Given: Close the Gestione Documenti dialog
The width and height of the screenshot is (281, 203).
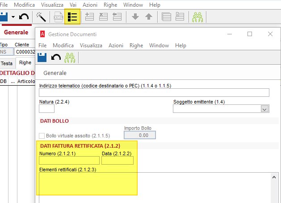Looking at the screenshot, I should [x=270, y=34].
